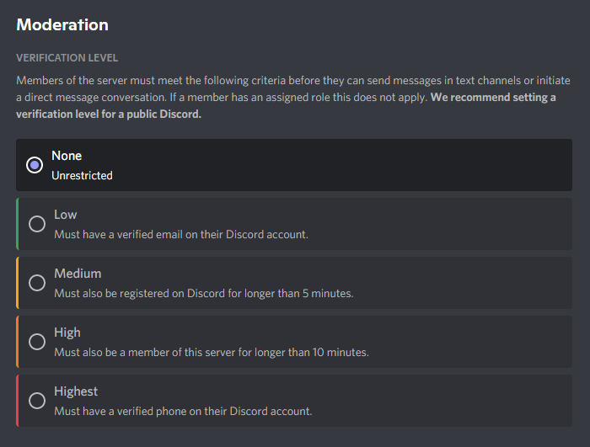Screen dimensions: 590x447
Task: Click 'registered on Discord longer than 5 minutes' text
Action: click(203, 294)
